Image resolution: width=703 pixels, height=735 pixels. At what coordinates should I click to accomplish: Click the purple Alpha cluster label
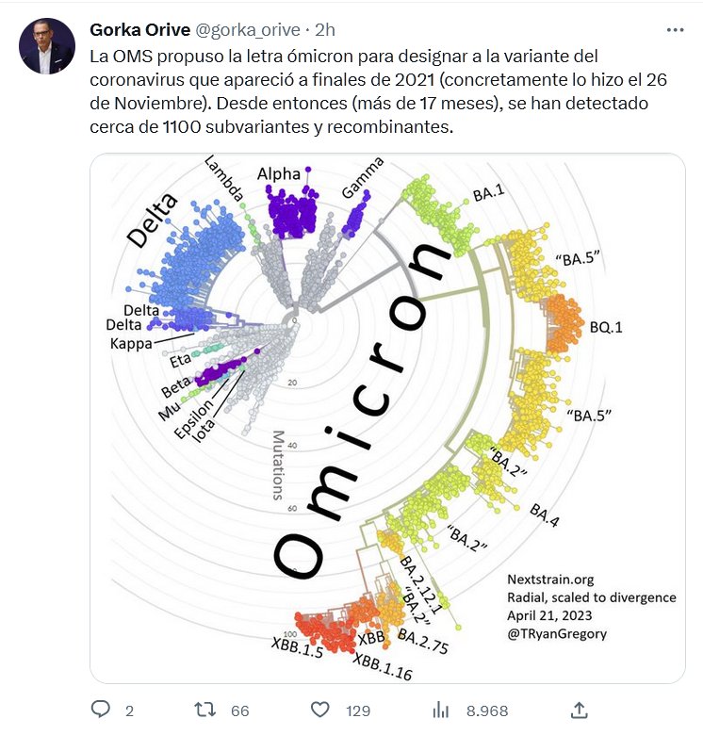point(278,173)
